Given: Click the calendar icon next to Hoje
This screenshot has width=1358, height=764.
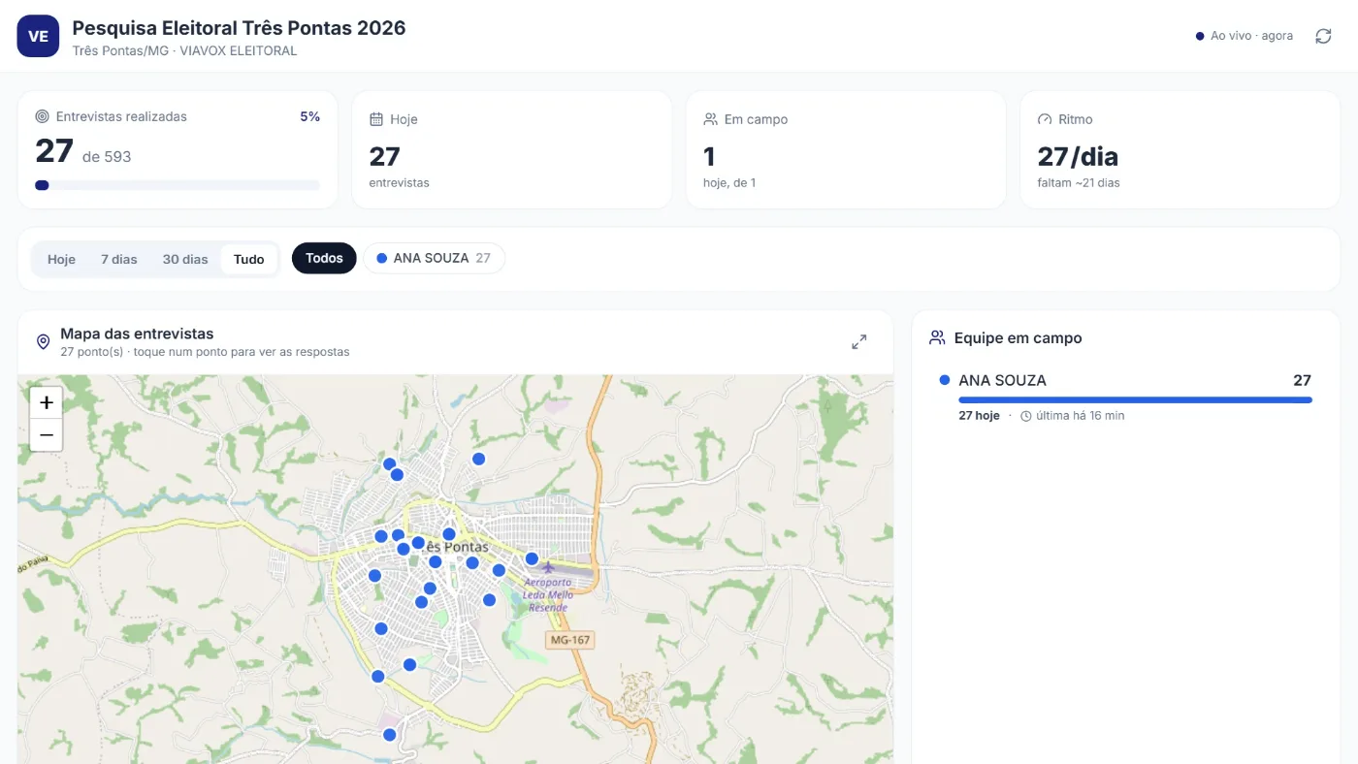Looking at the screenshot, I should (376, 119).
